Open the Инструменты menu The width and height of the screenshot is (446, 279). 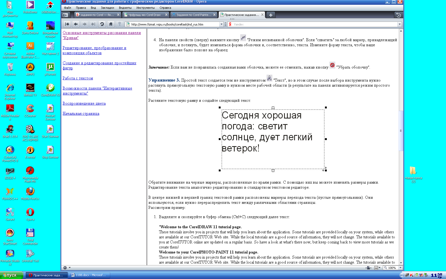click(x=145, y=8)
